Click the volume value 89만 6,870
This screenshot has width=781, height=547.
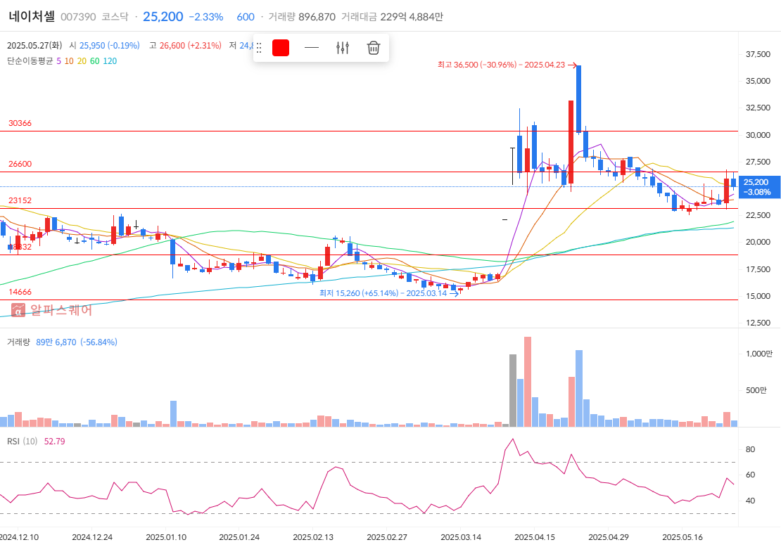[x=56, y=342]
